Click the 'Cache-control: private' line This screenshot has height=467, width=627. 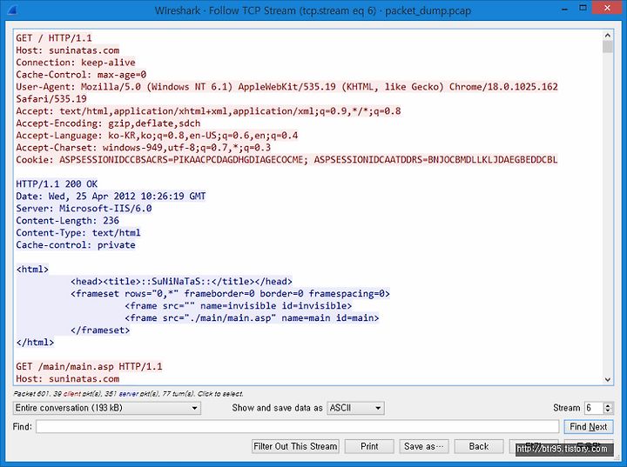coord(76,245)
